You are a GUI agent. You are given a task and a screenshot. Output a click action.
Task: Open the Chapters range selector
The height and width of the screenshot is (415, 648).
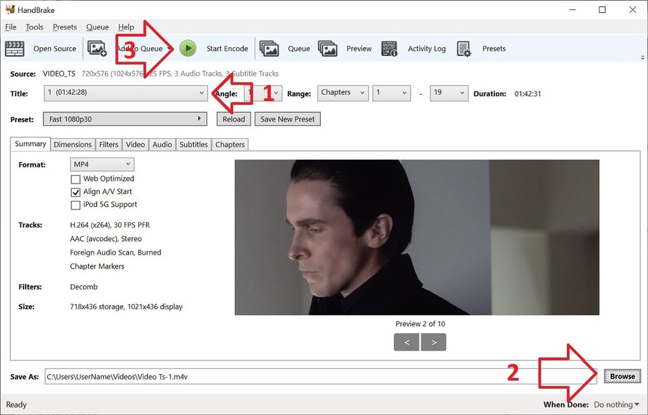point(342,93)
